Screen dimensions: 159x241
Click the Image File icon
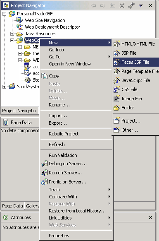[x=117, y=99]
